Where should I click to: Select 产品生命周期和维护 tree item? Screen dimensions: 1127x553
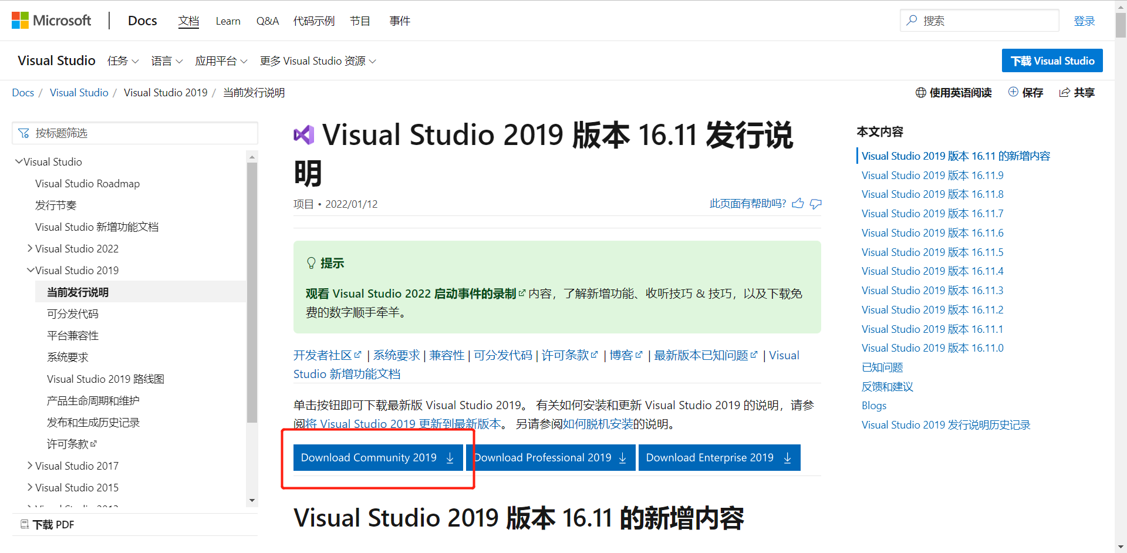coord(93,400)
